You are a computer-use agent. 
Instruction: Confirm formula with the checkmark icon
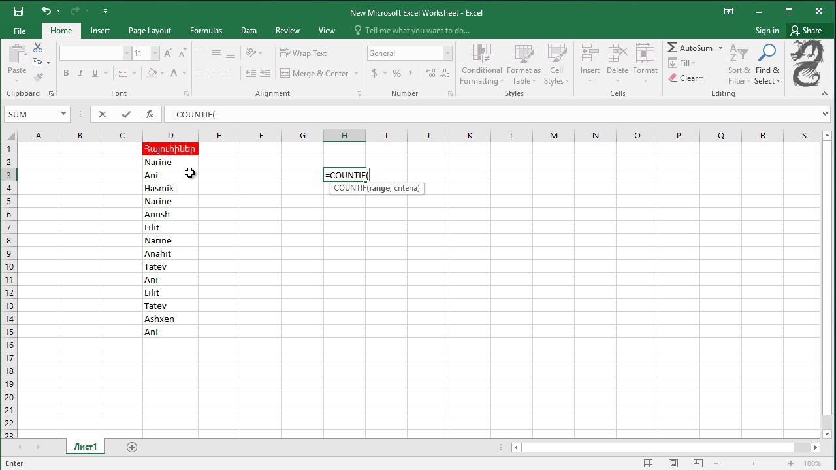pos(126,114)
